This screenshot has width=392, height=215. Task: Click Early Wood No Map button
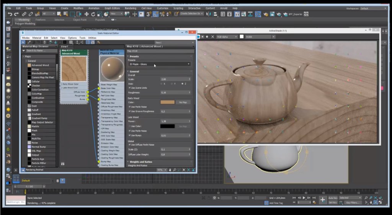click(x=183, y=103)
